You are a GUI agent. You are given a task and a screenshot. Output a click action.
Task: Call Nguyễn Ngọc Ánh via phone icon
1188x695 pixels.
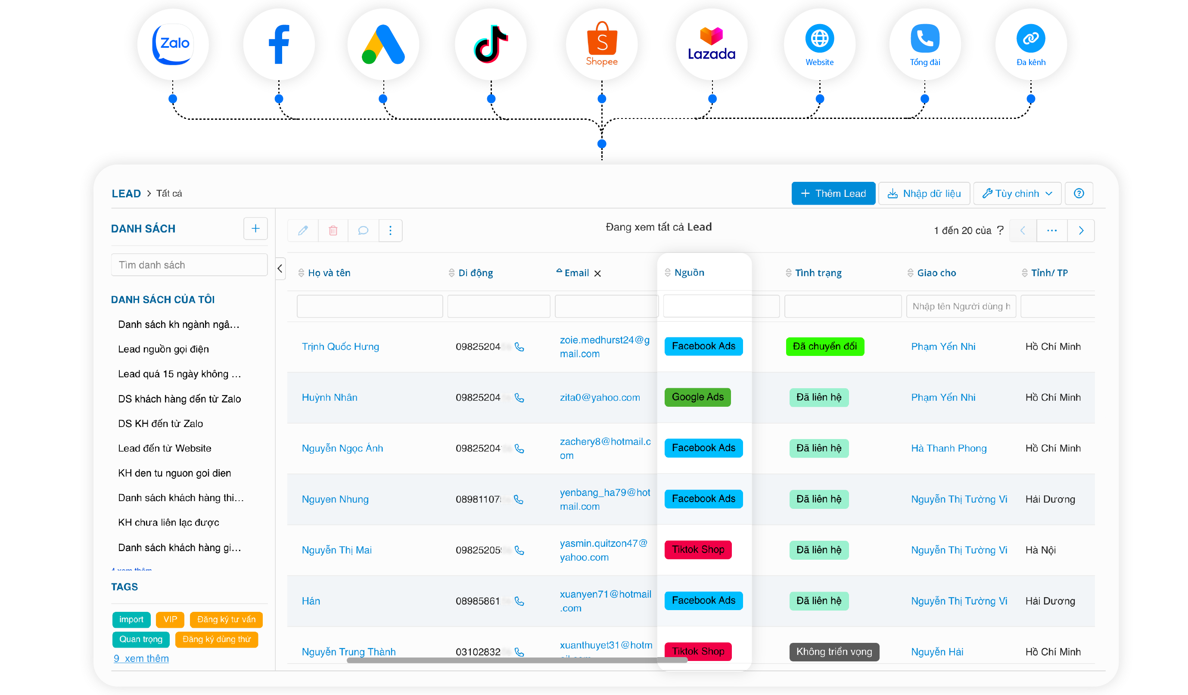point(519,449)
